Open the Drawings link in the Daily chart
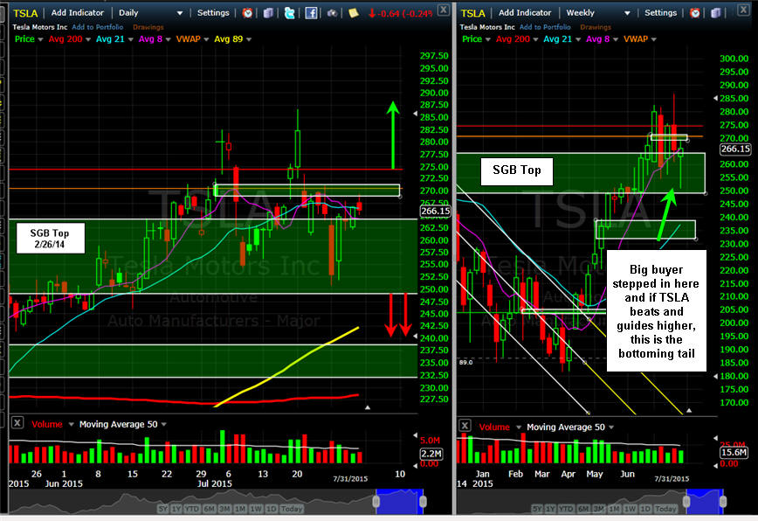This screenshot has height=521, width=758. [148, 28]
